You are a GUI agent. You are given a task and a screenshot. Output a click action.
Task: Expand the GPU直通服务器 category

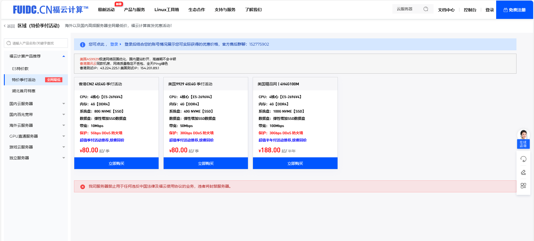64,136
